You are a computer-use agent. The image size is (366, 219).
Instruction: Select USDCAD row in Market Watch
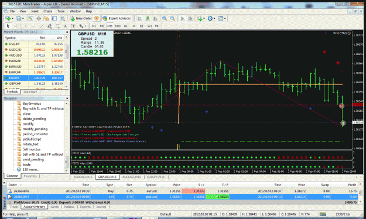tap(33, 50)
